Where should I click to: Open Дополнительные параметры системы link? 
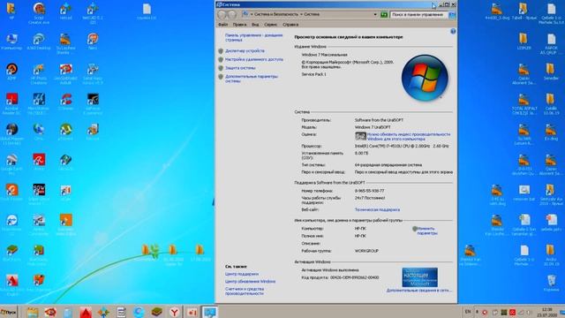pyautogui.click(x=252, y=79)
